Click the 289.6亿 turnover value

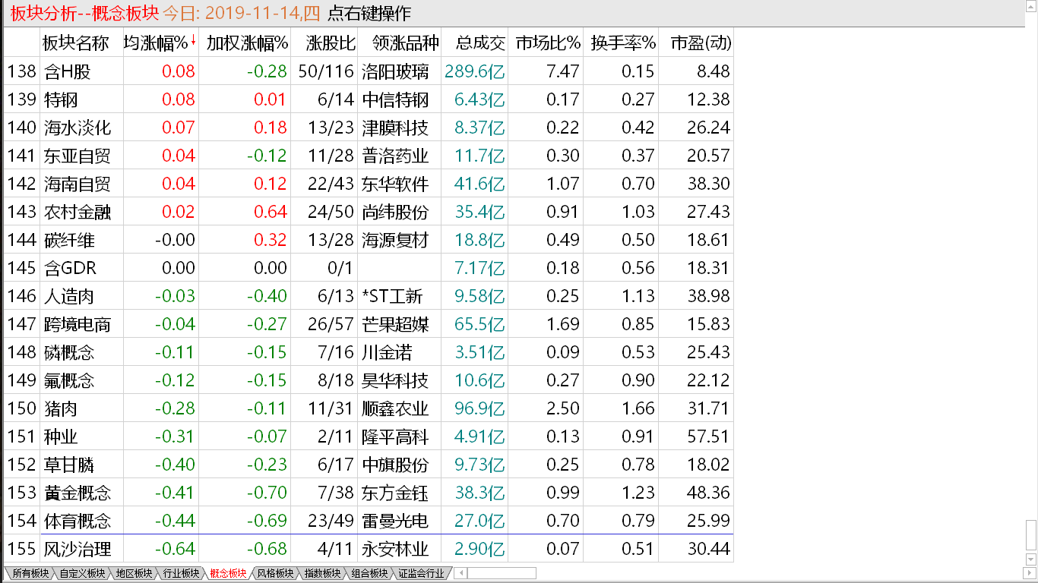(x=475, y=71)
